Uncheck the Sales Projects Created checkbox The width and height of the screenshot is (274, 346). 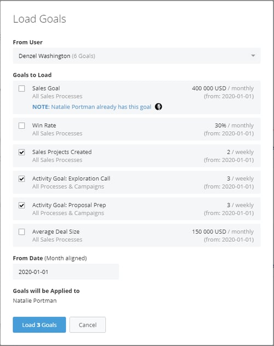(x=21, y=152)
